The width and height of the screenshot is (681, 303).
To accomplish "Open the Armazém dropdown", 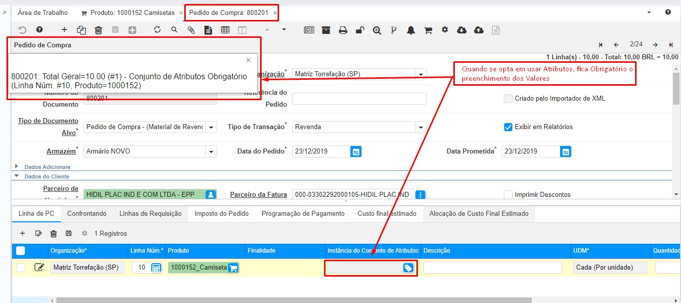I will [x=211, y=151].
